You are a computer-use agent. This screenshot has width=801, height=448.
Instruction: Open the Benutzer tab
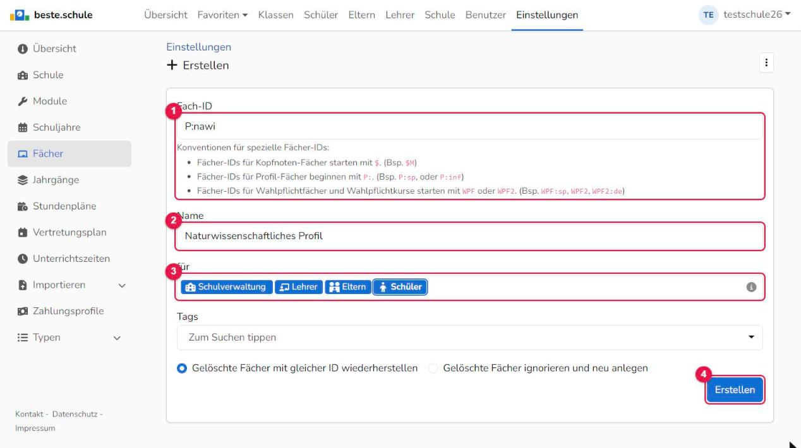(x=485, y=15)
